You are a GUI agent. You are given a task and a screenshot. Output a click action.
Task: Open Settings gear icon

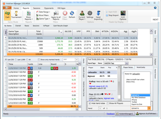(90, 14)
